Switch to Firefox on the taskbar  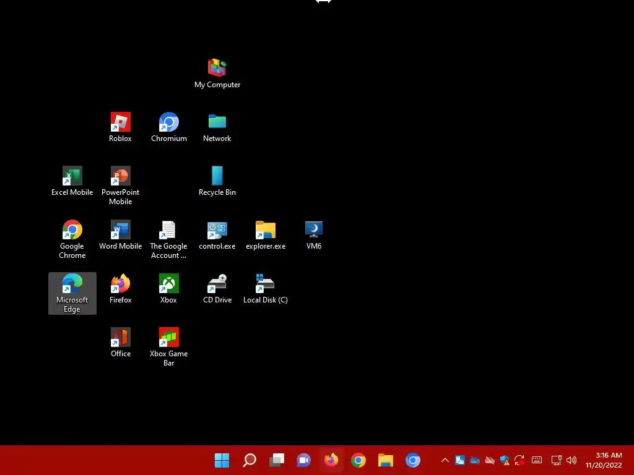(331, 460)
